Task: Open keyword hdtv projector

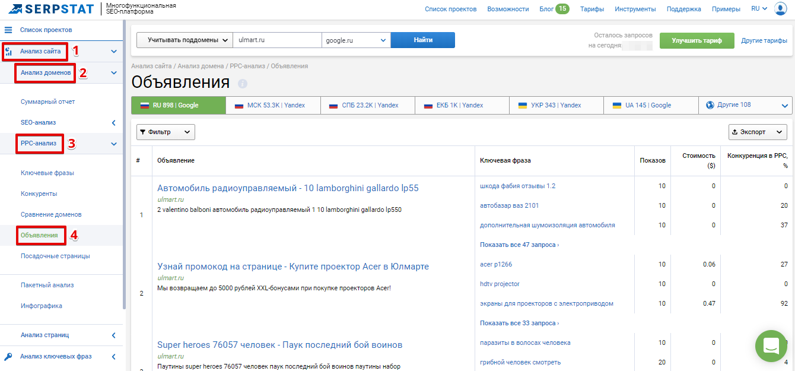Action: (500, 284)
